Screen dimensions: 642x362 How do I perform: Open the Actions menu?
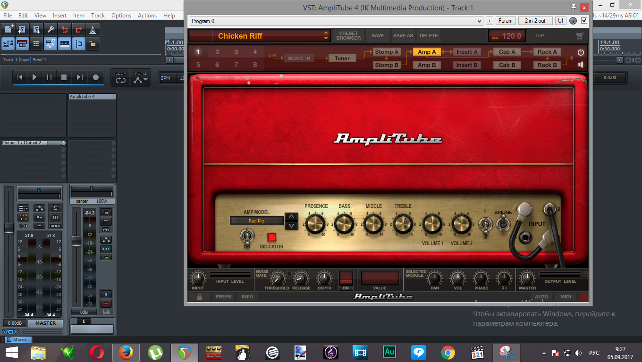click(147, 16)
